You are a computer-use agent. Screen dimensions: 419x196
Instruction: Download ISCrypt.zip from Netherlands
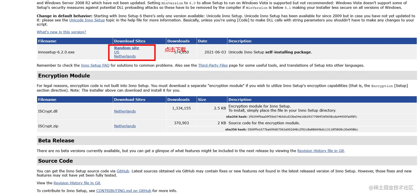[125, 126]
